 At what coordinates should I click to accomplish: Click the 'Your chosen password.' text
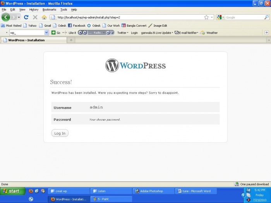pos(105,119)
